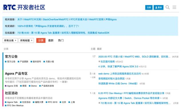Click the 主题 column header
183x109 pixels.
(x=93, y=49)
